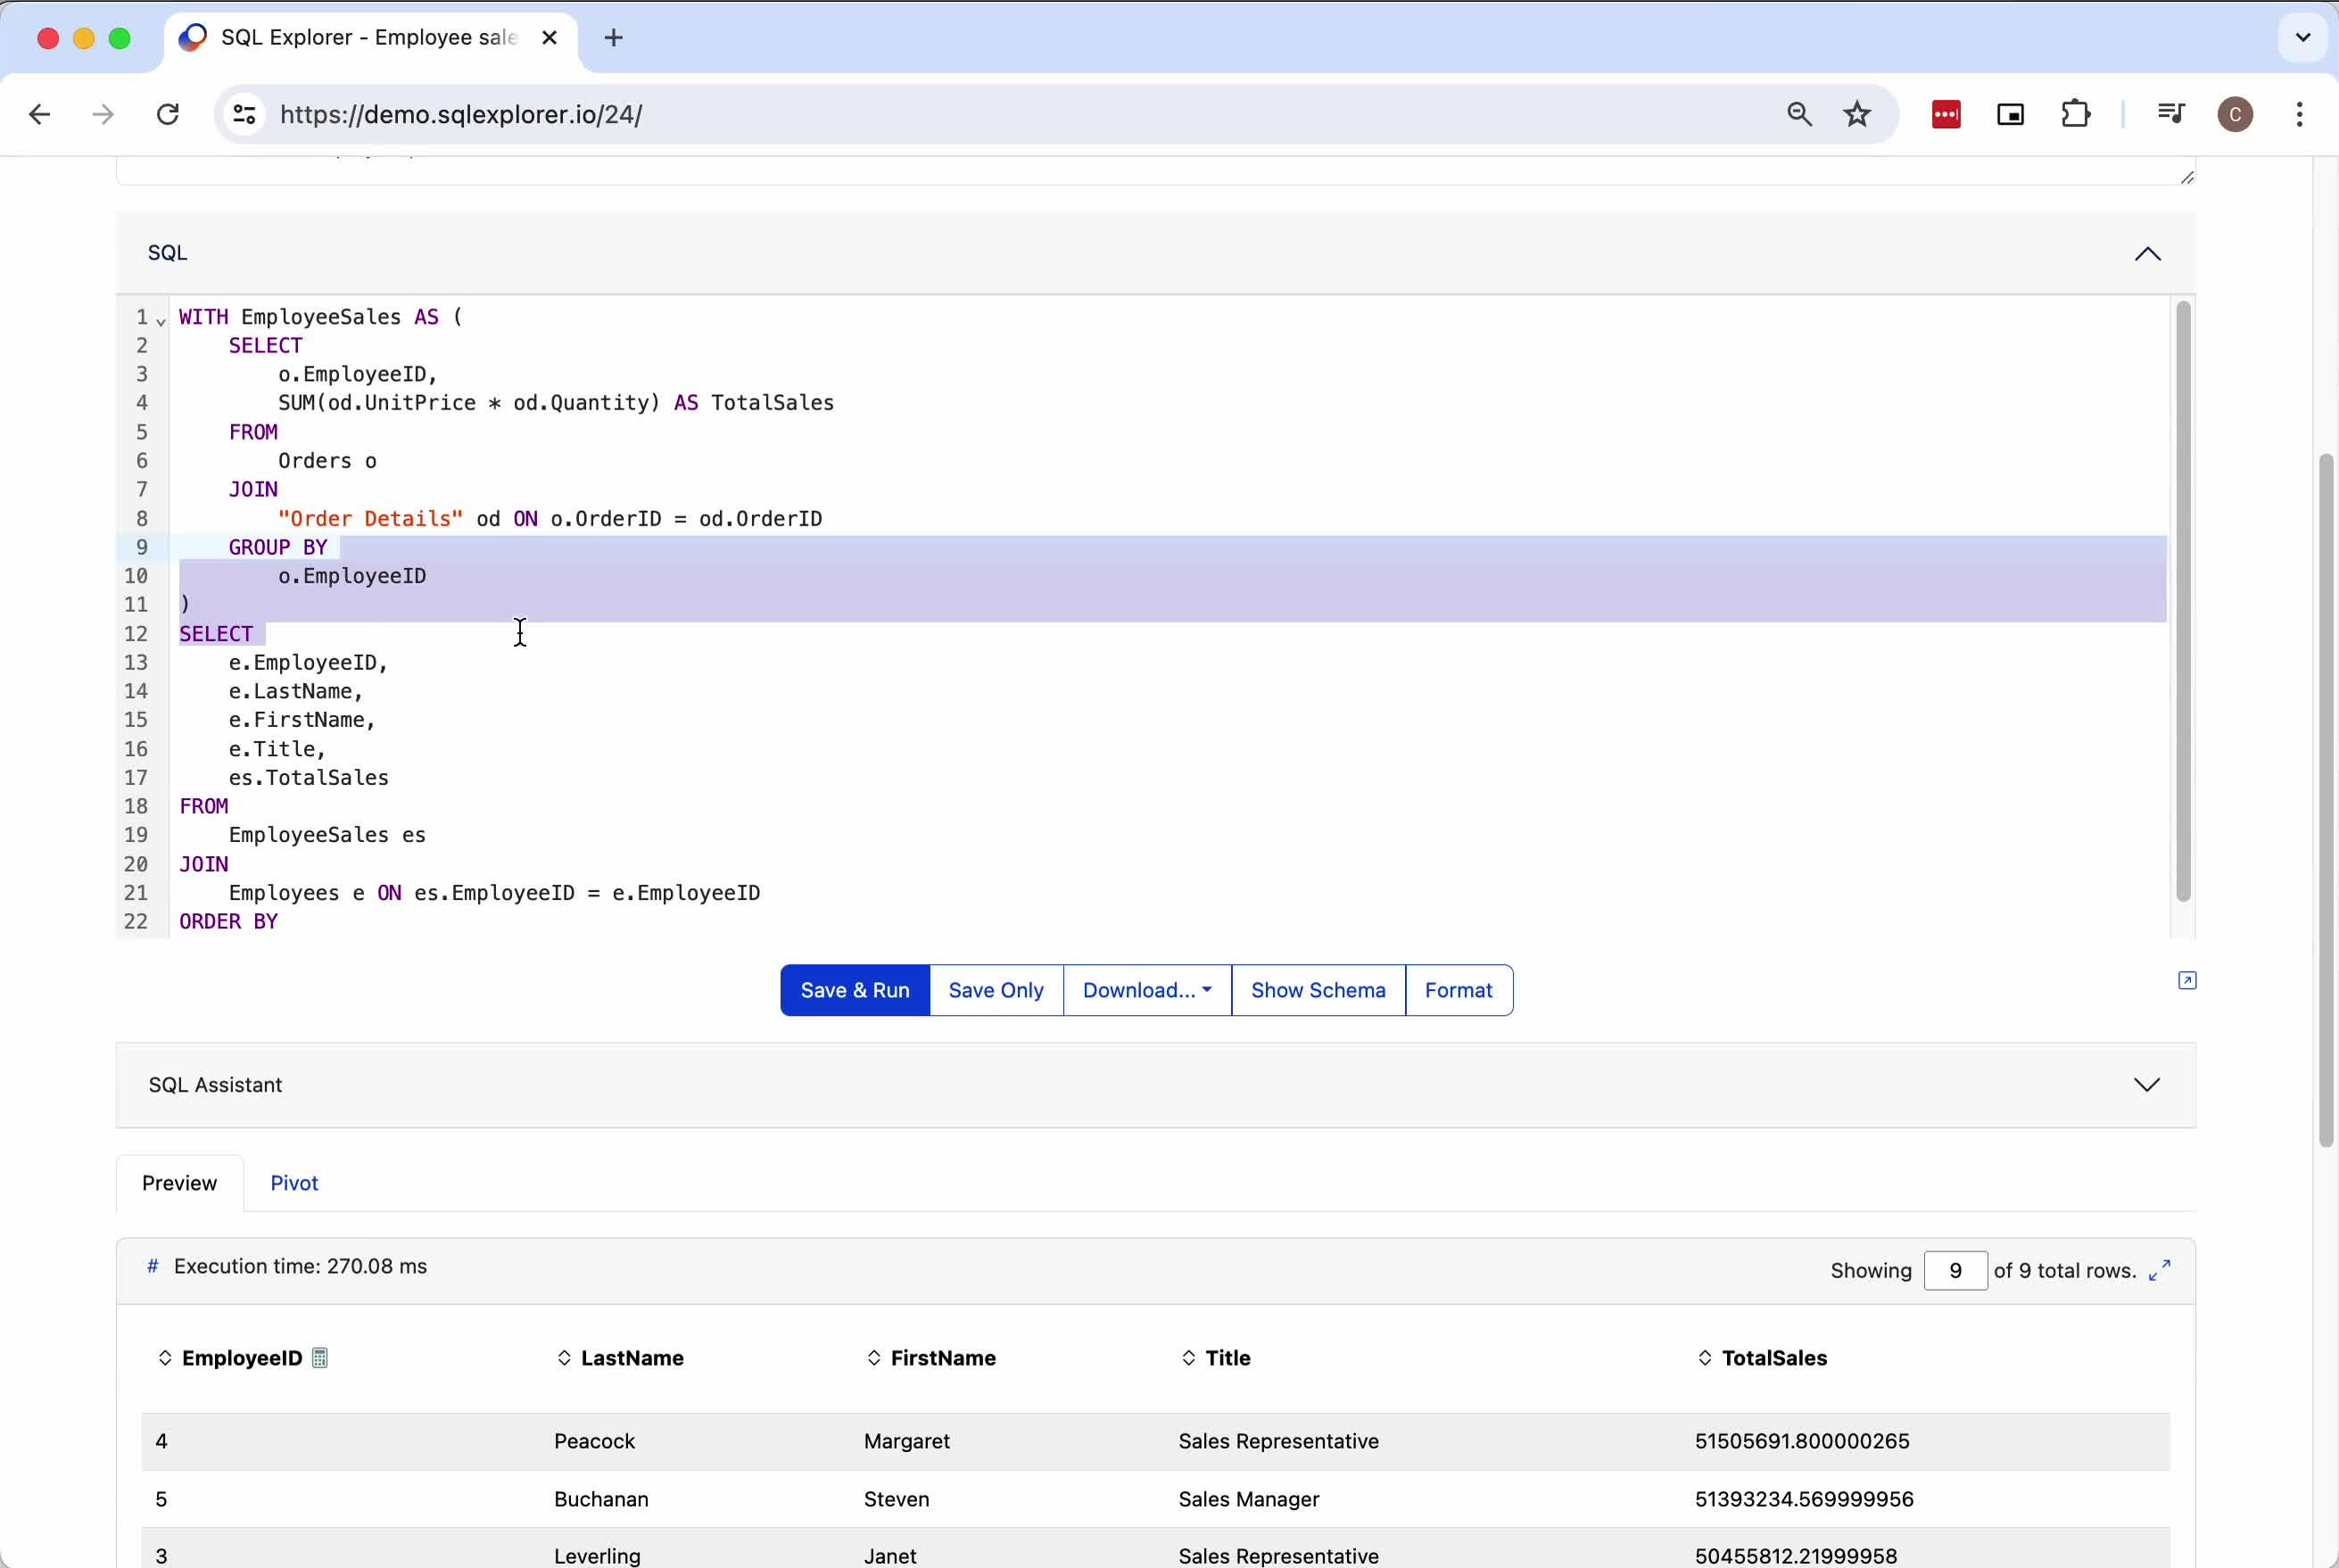Select the Preview tab
The height and width of the screenshot is (1568, 2339).
(x=180, y=1183)
